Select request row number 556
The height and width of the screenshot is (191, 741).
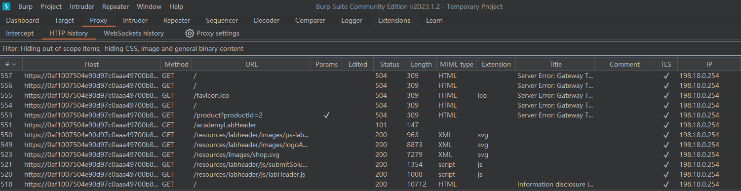click(x=370, y=85)
